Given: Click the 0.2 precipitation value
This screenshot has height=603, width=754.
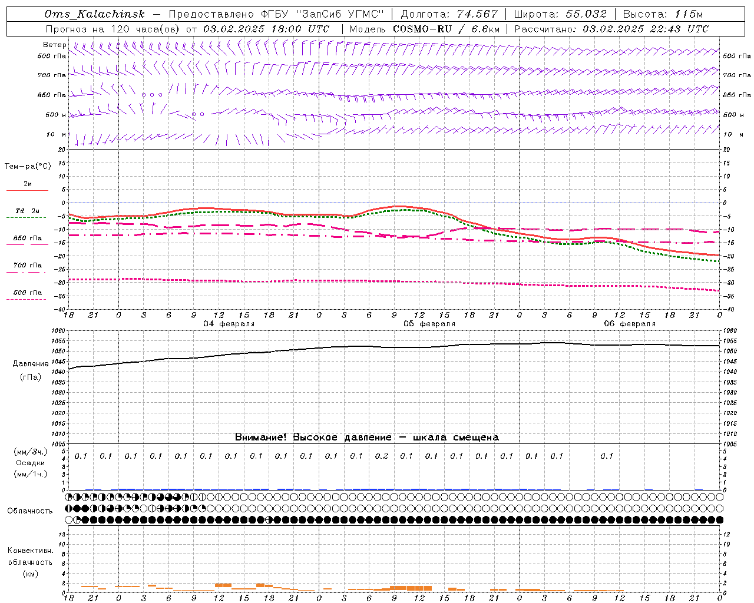Looking at the screenshot, I should pyautogui.click(x=382, y=456).
